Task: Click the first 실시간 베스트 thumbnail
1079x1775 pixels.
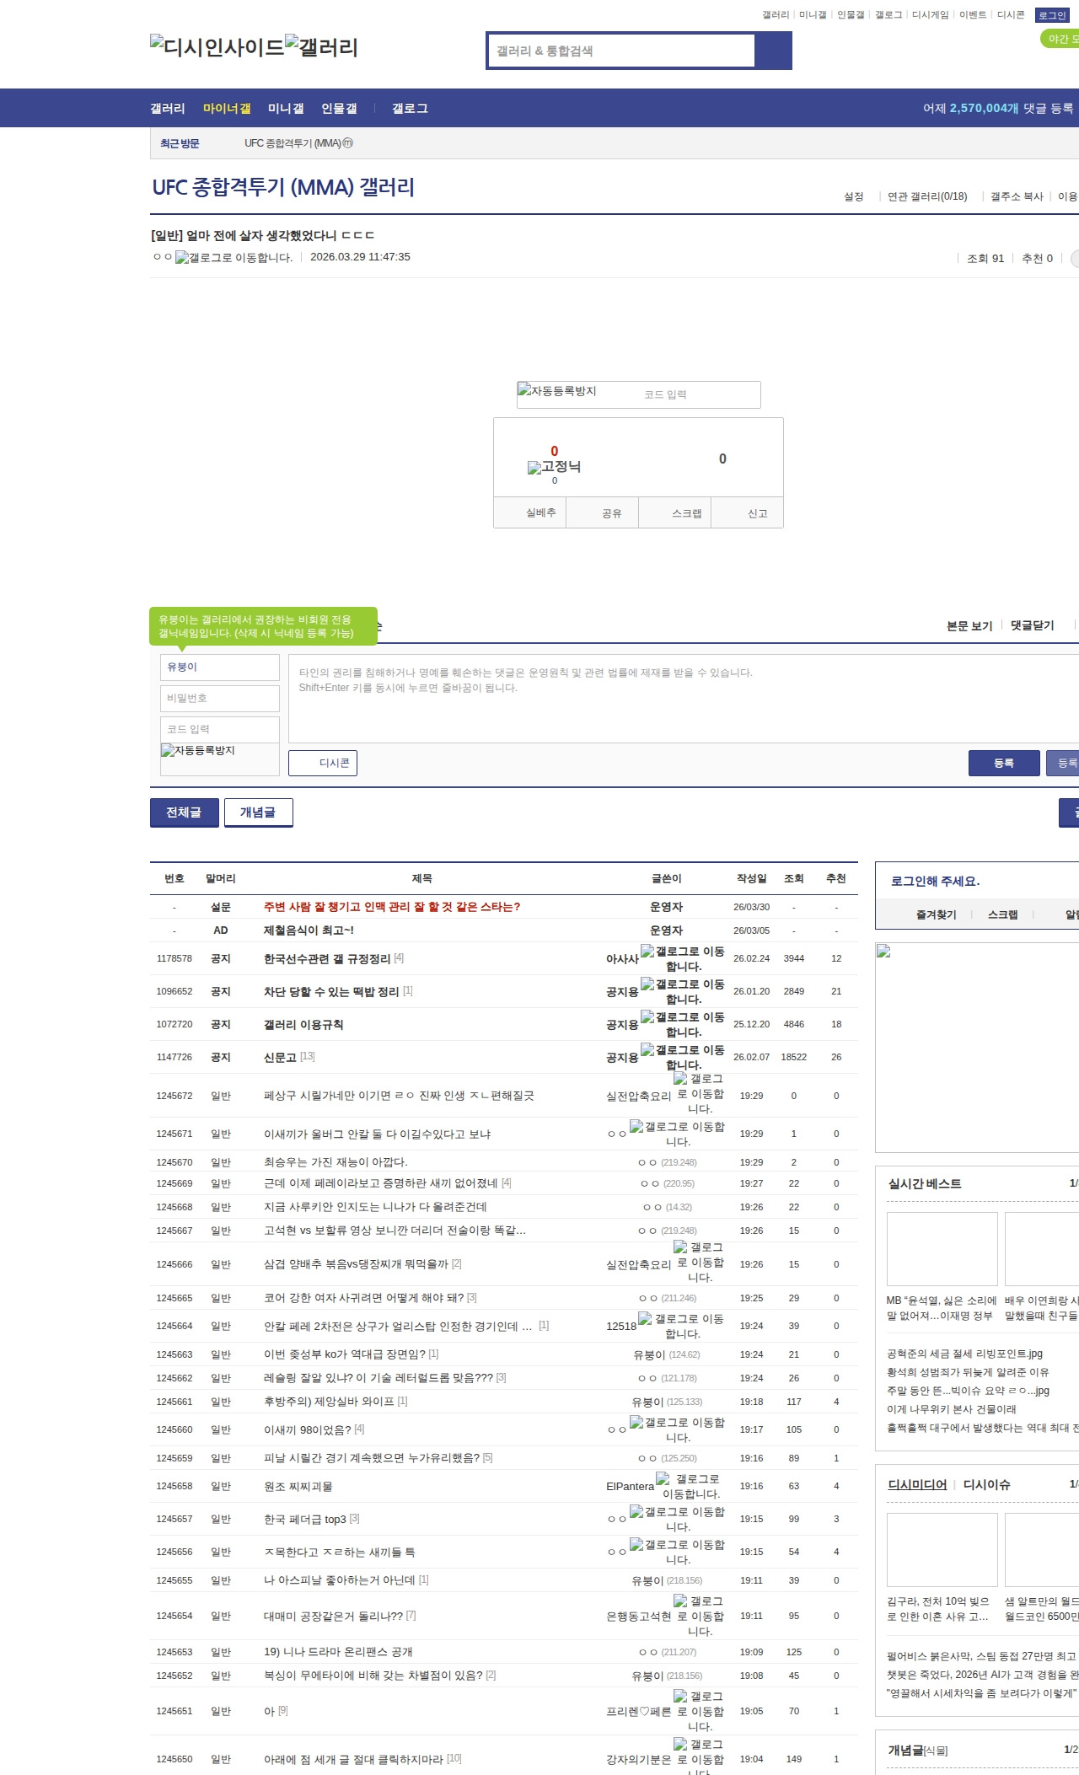Action: 942,1249
